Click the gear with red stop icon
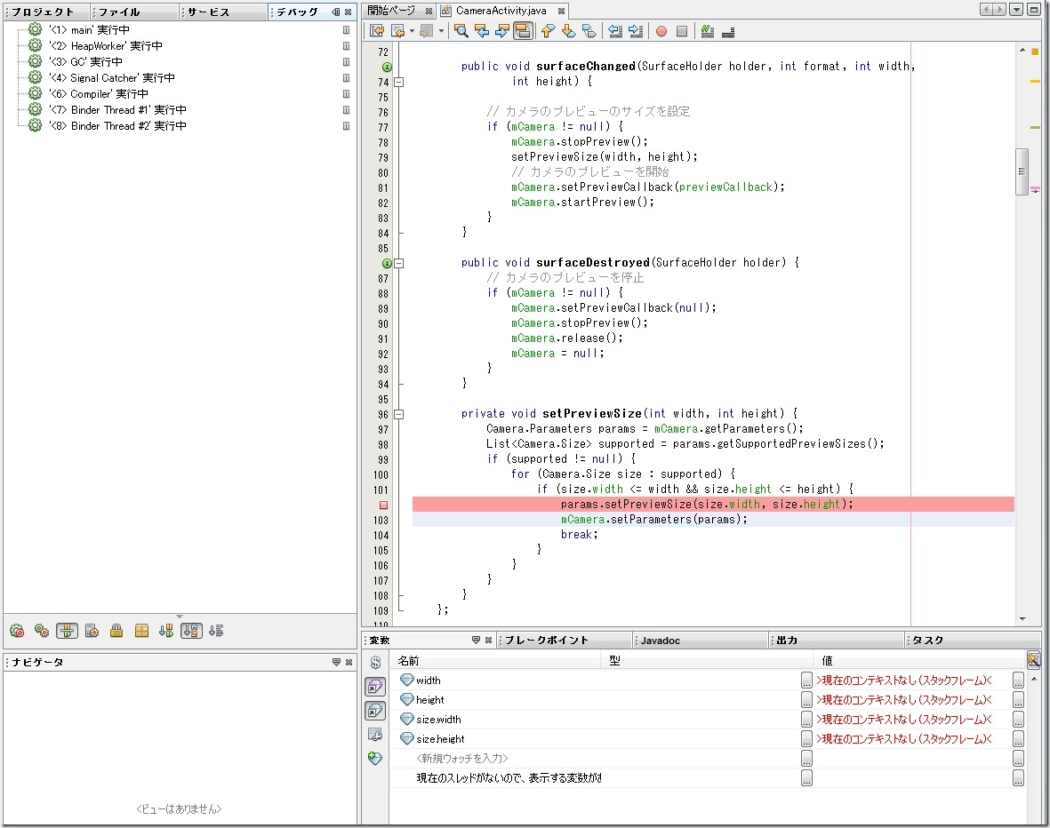Screen dimensions: 1050x828 click(17, 631)
